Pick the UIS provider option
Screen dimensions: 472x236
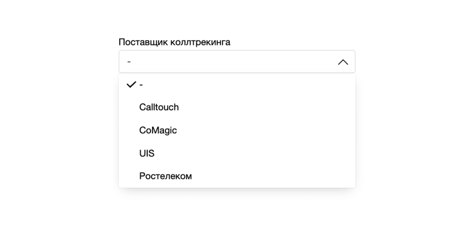[147, 153]
